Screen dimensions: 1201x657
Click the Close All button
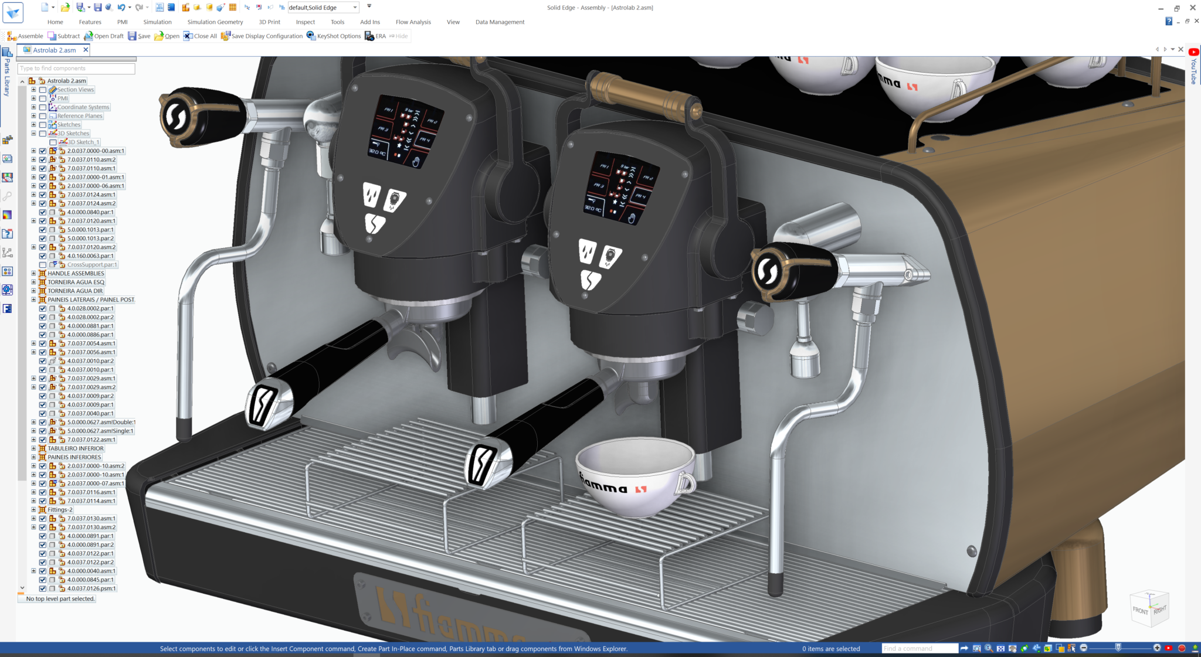click(x=200, y=36)
